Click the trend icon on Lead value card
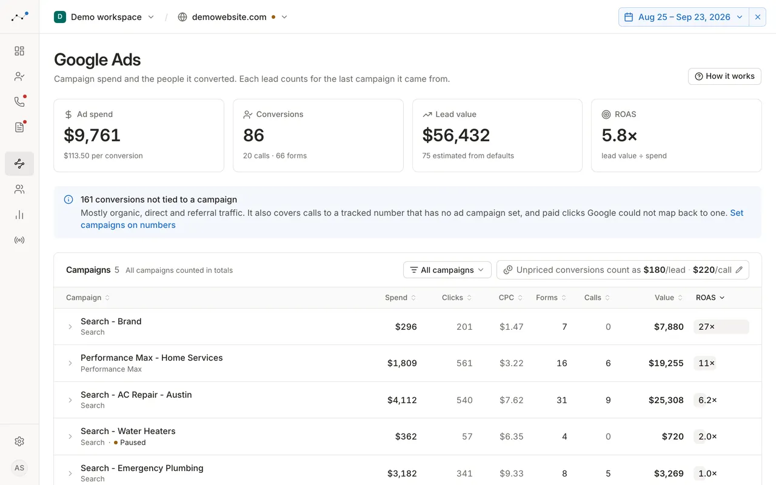The width and height of the screenshot is (776, 485). [x=427, y=114]
